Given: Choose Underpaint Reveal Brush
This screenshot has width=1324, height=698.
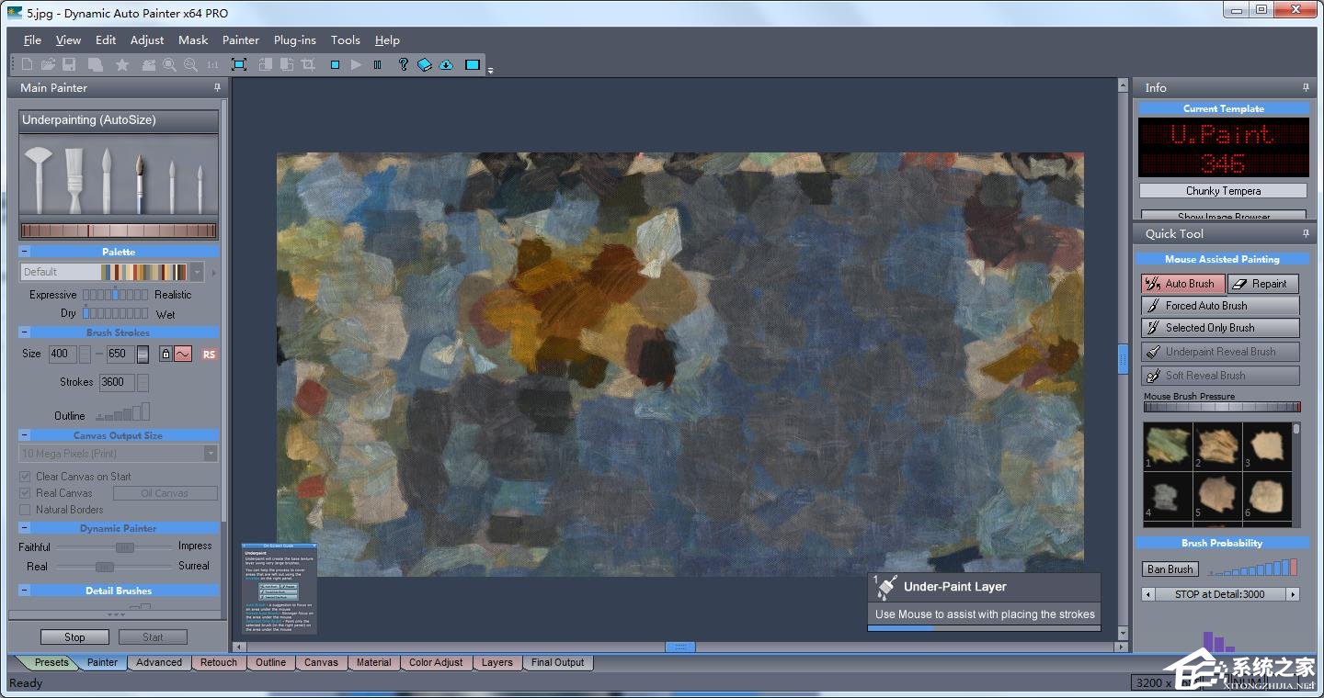Looking at the screenshot, I should pos(1220,352).
